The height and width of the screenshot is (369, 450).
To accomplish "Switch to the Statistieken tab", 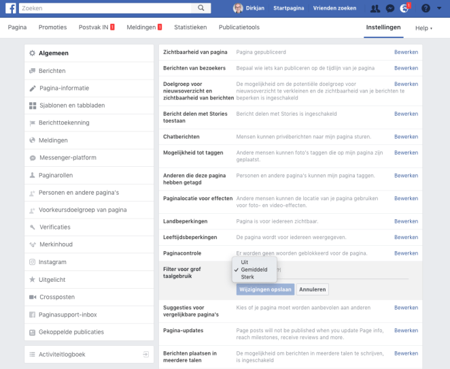I will click(x=190, y=27).
